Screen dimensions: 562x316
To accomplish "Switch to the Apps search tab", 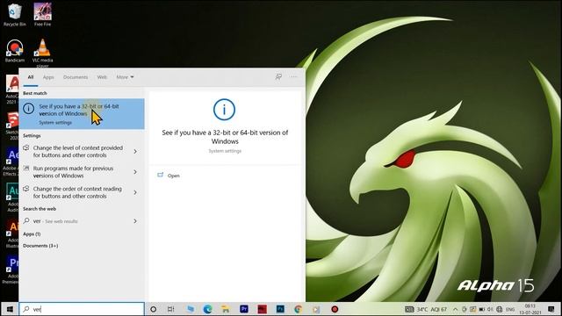I will (x=48, y=77).
